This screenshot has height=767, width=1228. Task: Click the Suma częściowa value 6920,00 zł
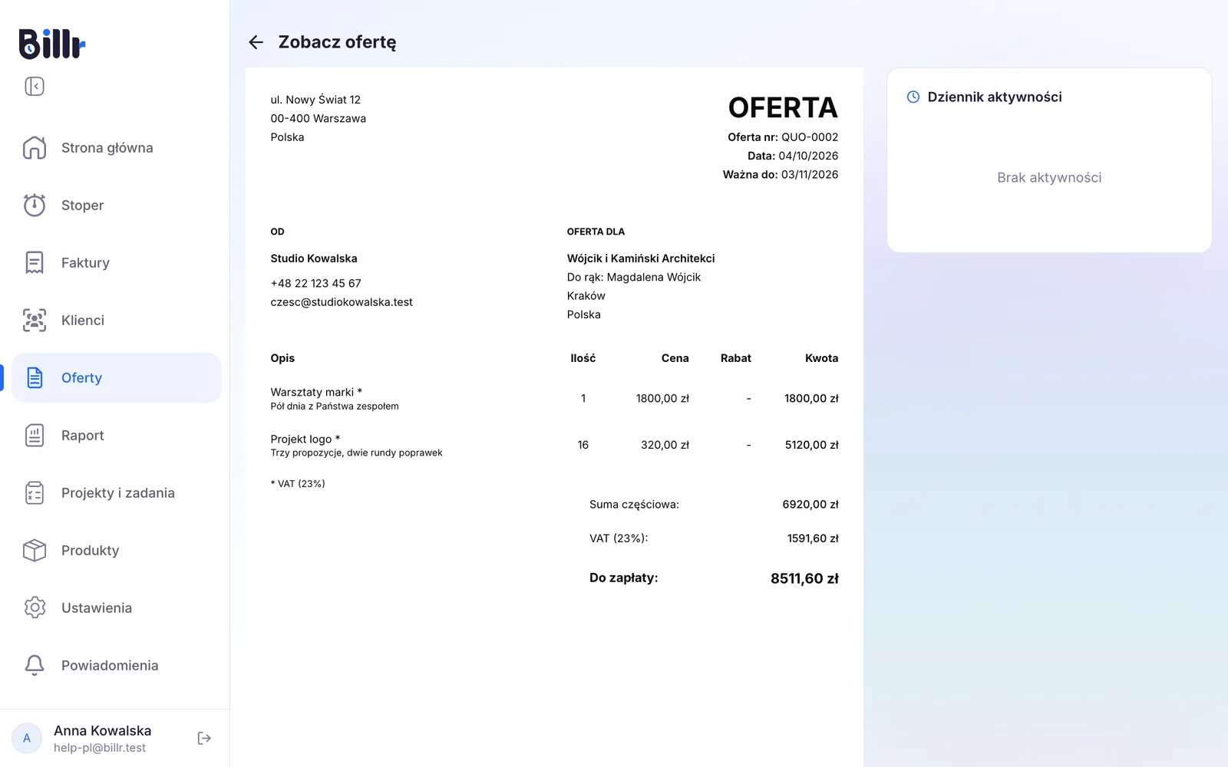pos(810,504)
